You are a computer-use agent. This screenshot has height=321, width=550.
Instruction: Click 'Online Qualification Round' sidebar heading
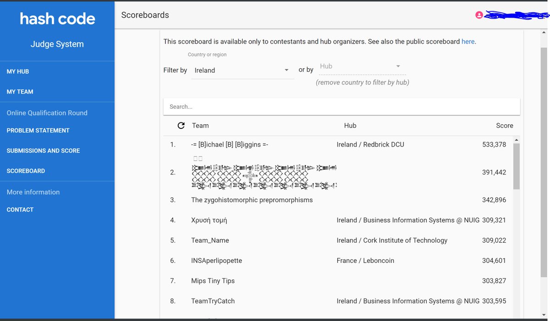click(47, 113)
